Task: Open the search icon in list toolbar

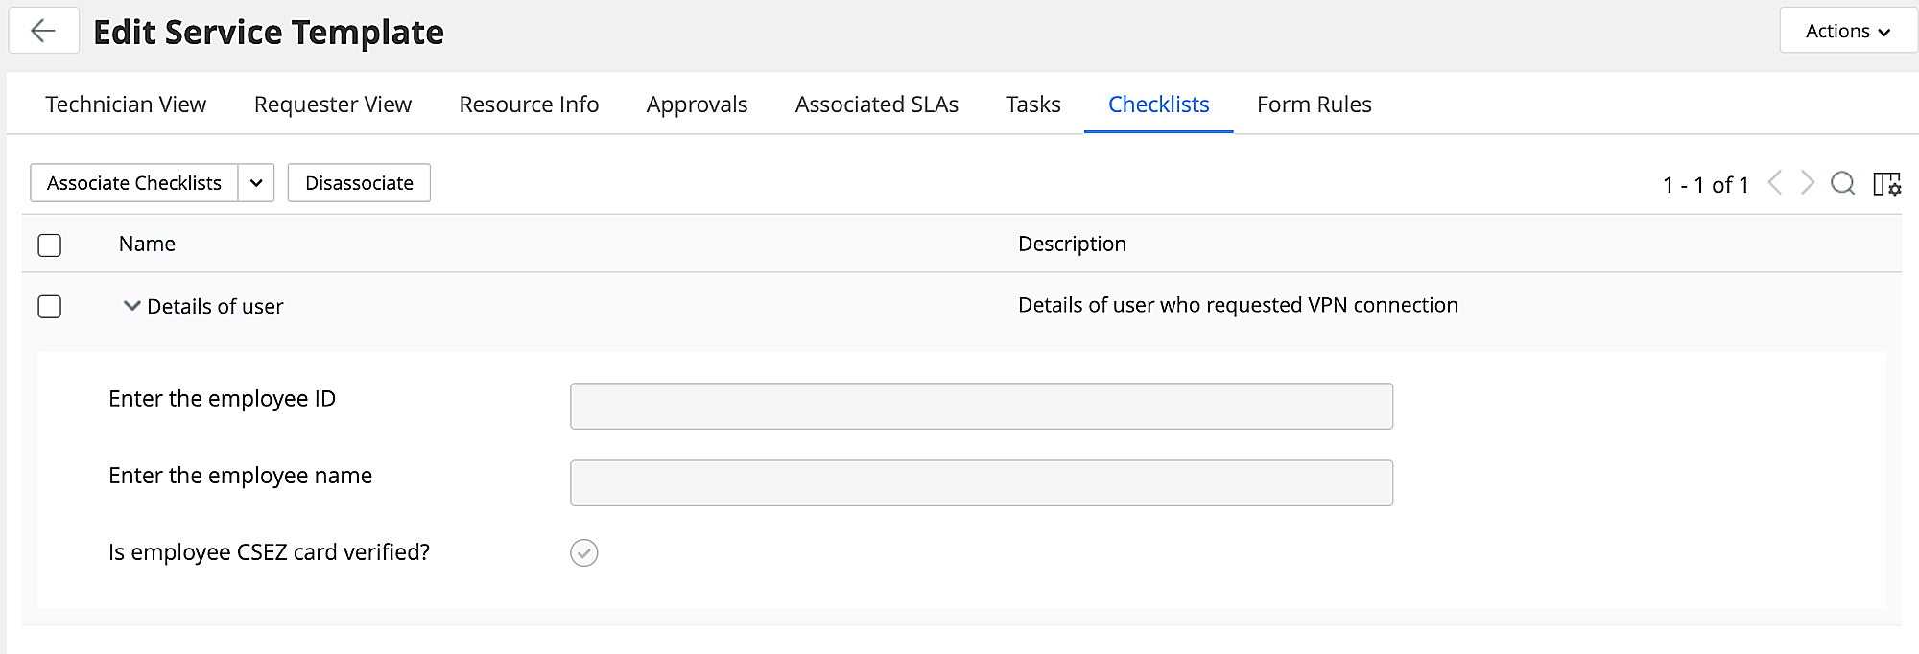Action: pos(1842,183)
